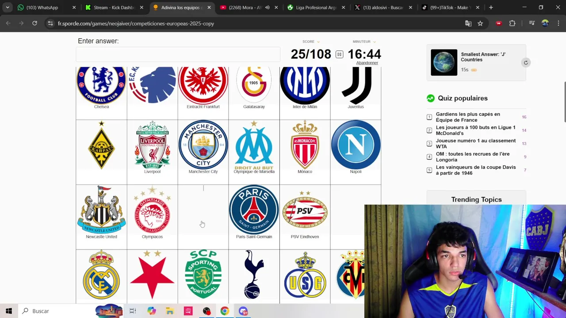
Task: Mute the YouTube Mora tab audio
Action: click(x=267, y=8)
